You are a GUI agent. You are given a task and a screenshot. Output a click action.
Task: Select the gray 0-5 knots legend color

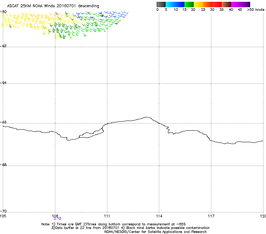(x=161, y=4)
